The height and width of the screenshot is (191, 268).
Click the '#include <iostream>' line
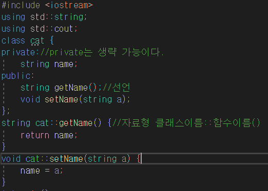click(47, 5)
